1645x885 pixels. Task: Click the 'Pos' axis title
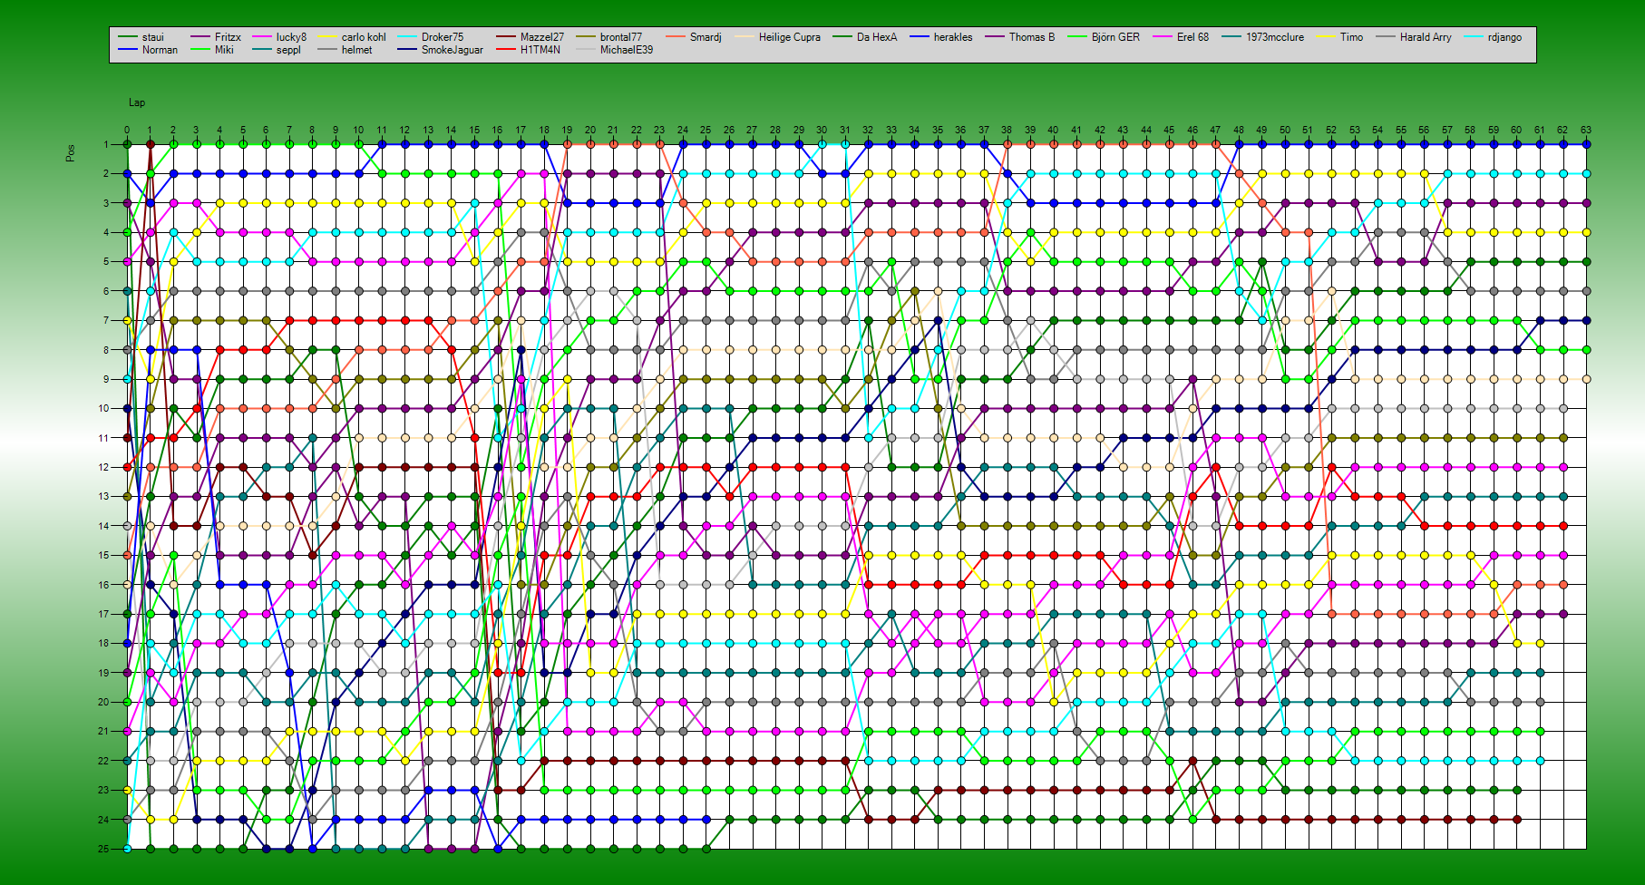pyautogui.click(x=71, y=153)
